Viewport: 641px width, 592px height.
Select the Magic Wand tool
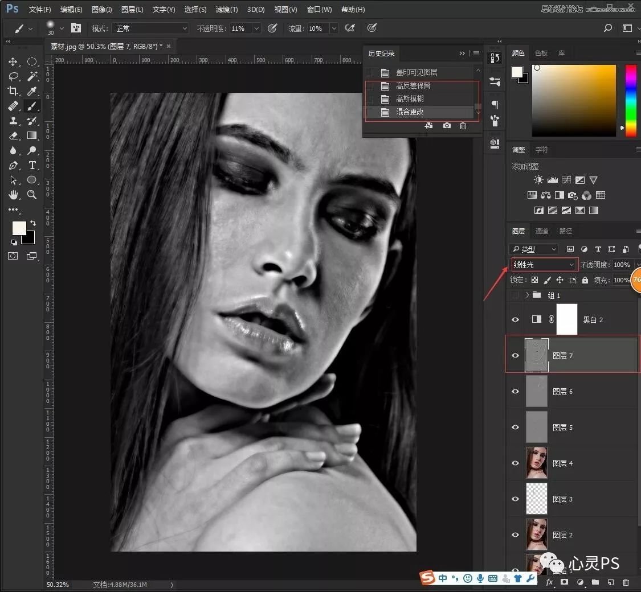(x=32, y=76)
